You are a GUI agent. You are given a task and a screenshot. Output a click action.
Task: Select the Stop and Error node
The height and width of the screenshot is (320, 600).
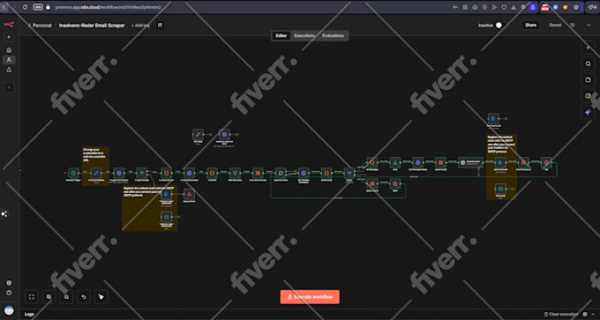(189, 194)
